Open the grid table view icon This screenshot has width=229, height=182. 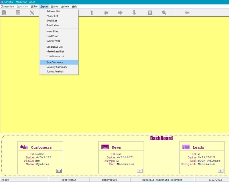150,13
